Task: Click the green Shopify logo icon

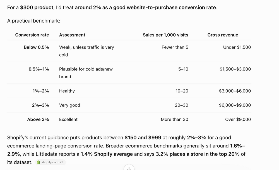Action: (38, 162)
